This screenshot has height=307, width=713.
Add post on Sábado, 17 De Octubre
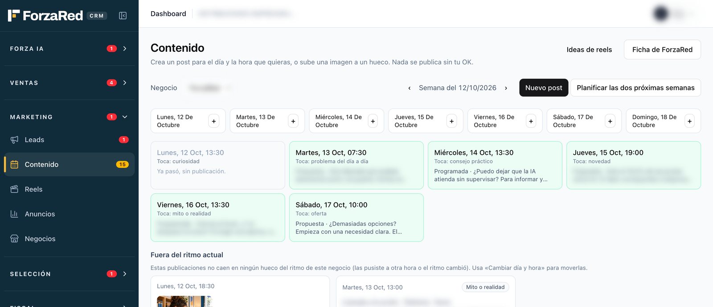[610, 121]
